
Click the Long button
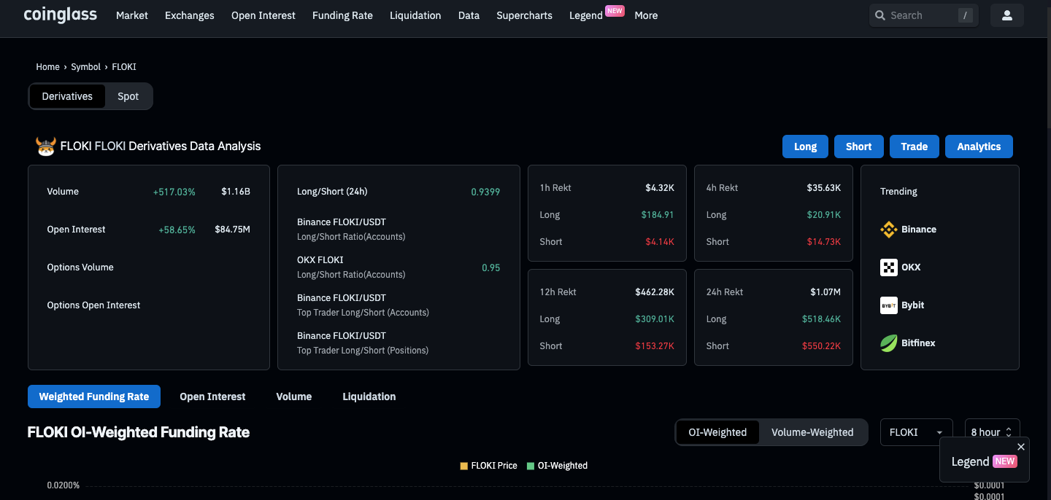click(x=805, y=147)
